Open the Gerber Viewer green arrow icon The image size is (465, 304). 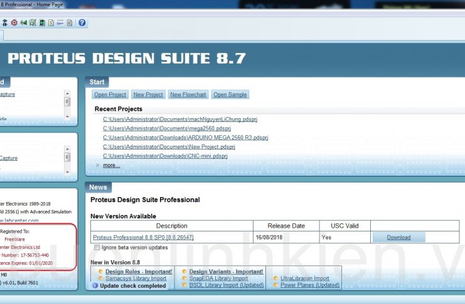[x=23, y=23]
